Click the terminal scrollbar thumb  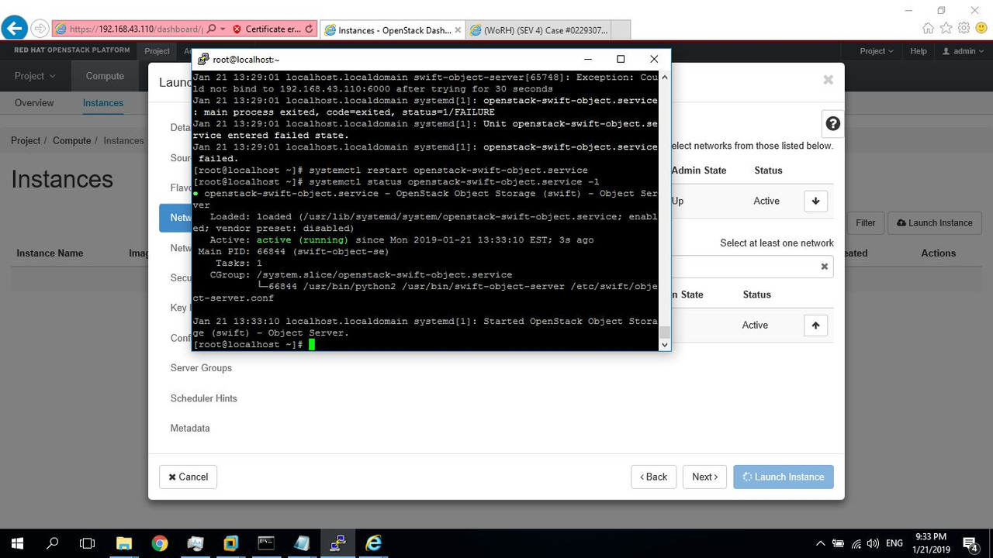(x=664, y=332)
